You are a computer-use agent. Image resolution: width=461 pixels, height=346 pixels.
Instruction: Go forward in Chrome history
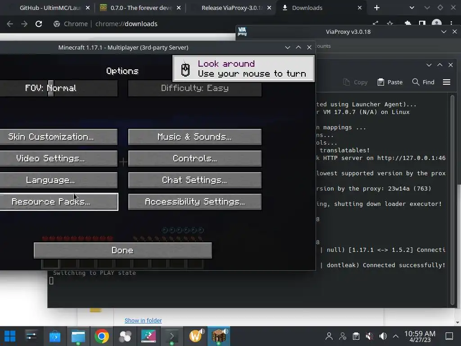coord(24,24)
